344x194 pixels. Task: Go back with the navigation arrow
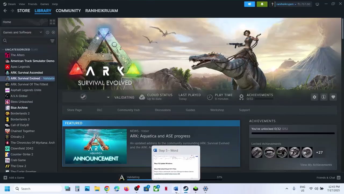(x=5, y=11)
